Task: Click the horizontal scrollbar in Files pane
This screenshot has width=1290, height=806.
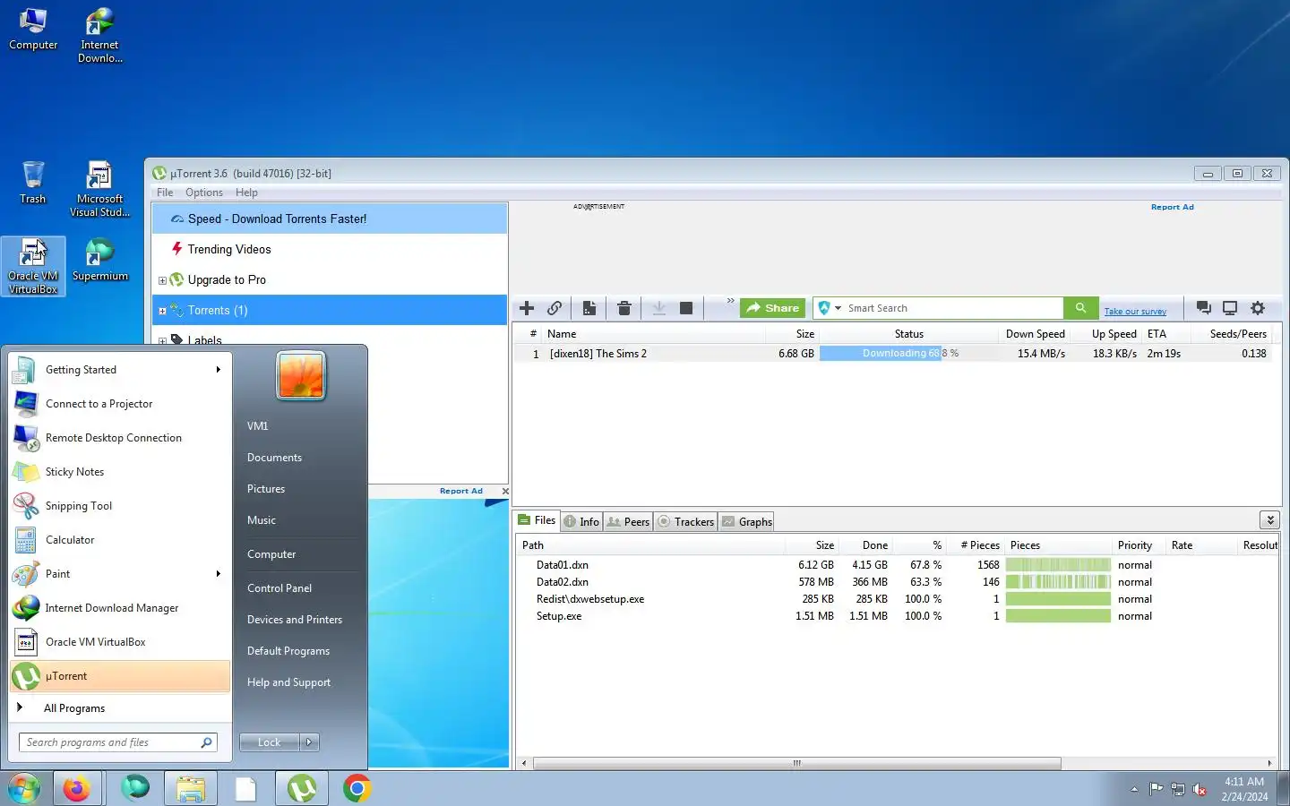Action: point(796,764)
